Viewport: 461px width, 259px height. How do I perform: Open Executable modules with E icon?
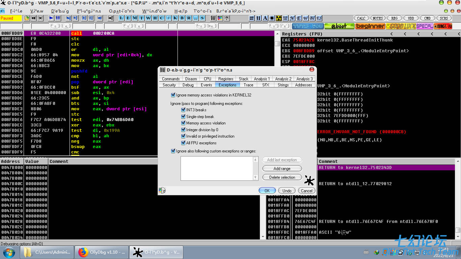pyautogui.click(x=128, y=18)
